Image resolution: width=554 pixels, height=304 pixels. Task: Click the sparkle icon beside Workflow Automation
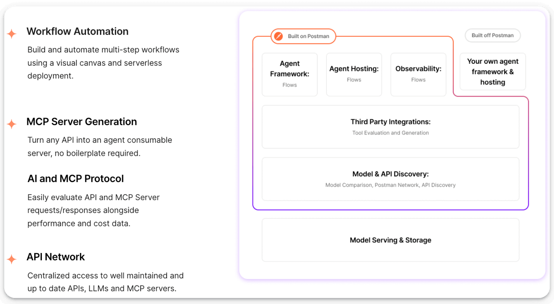[12, 34]
